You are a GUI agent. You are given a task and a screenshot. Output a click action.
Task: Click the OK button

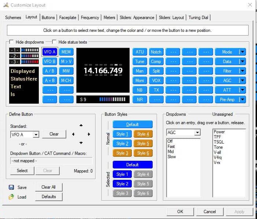click(180, 212)
